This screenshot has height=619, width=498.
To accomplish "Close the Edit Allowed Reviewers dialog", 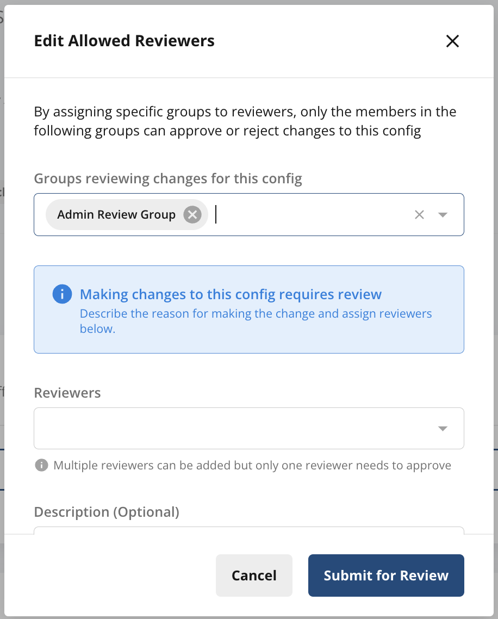I will 452,41.
